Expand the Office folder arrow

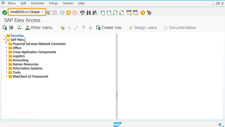(7, 48)
